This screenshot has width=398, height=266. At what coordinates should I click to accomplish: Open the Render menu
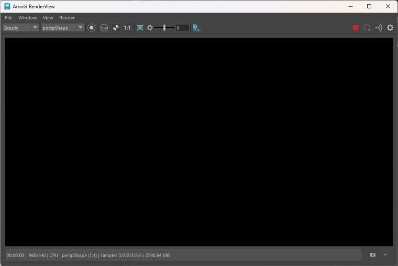click(67, 18)
